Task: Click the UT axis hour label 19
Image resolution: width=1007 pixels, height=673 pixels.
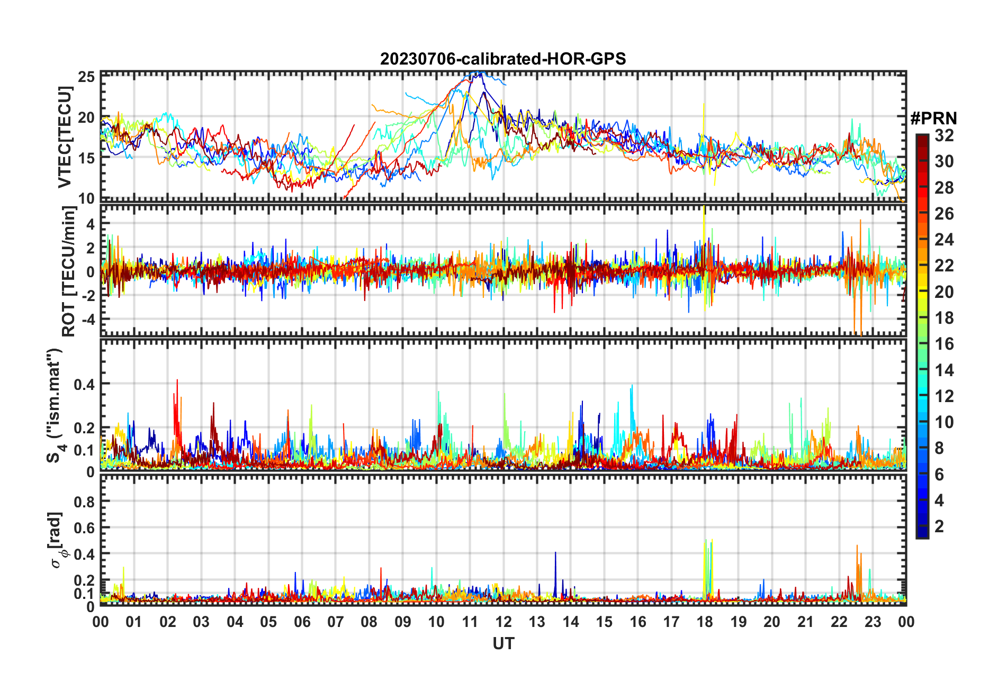Action: tap(739, 622)
